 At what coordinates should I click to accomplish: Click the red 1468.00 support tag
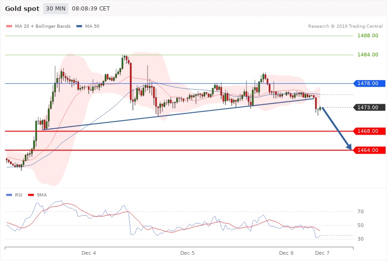370,131
